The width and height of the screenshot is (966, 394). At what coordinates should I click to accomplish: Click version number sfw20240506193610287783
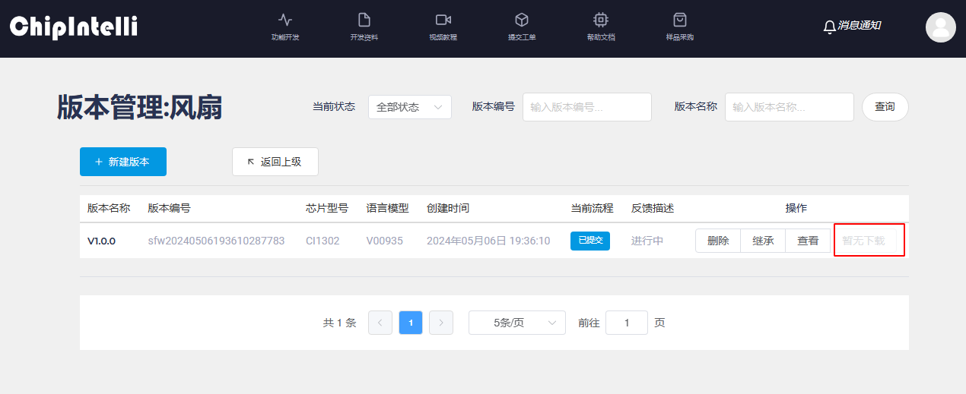pyautogui.click(x=216, y=241)
